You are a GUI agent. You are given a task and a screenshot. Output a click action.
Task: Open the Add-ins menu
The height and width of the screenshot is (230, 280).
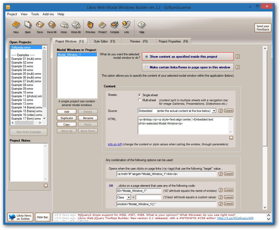[48, 14]
